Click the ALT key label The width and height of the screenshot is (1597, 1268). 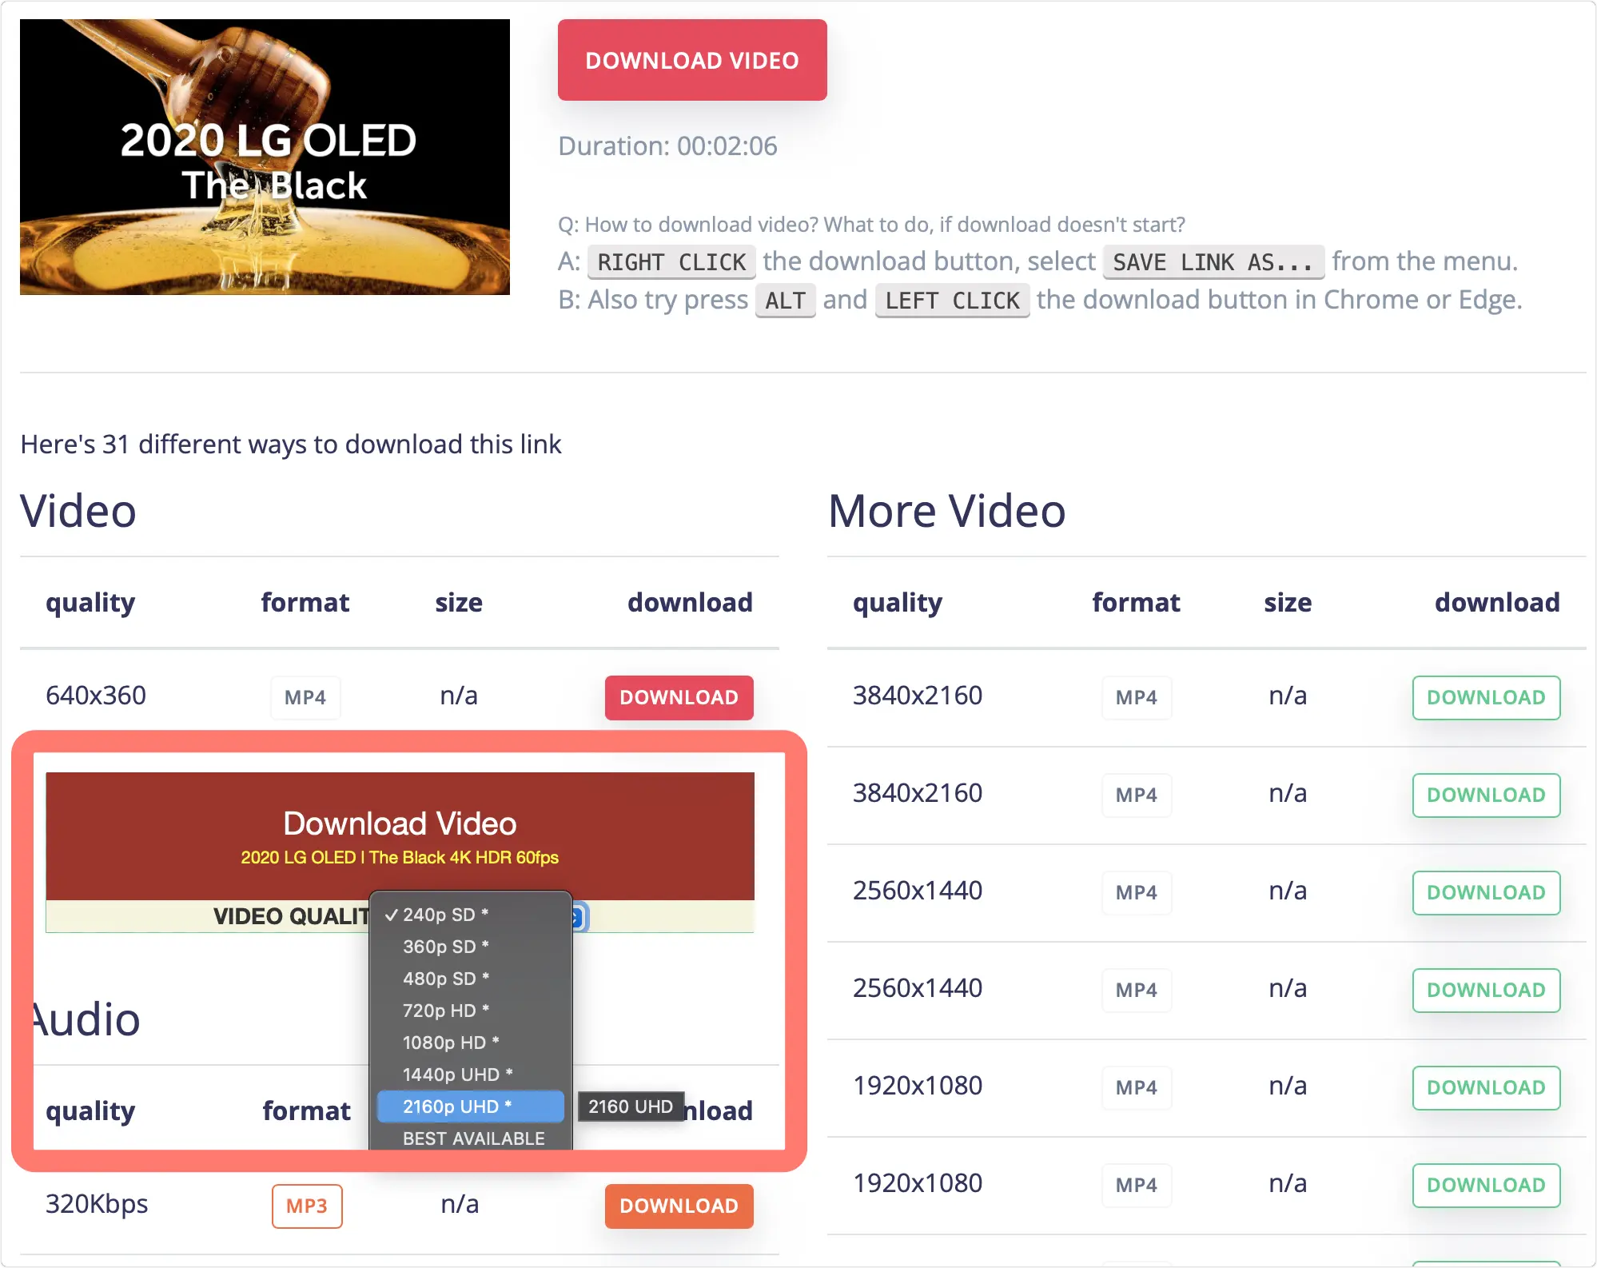(x=786, y=301)
